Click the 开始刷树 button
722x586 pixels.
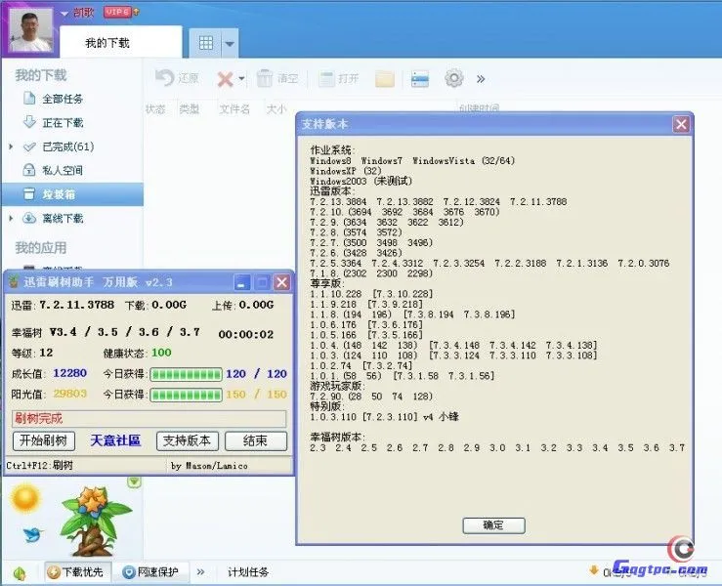(44, 441)
